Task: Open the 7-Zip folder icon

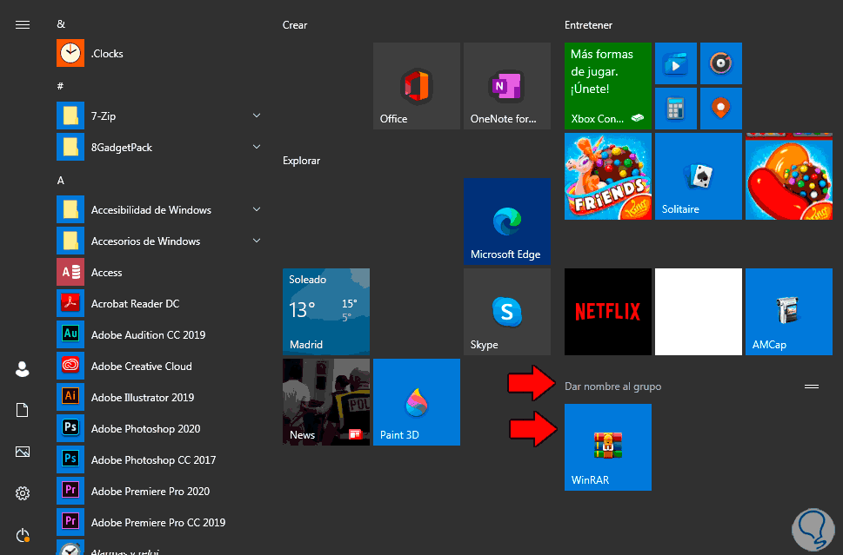Action: [70, 116]
